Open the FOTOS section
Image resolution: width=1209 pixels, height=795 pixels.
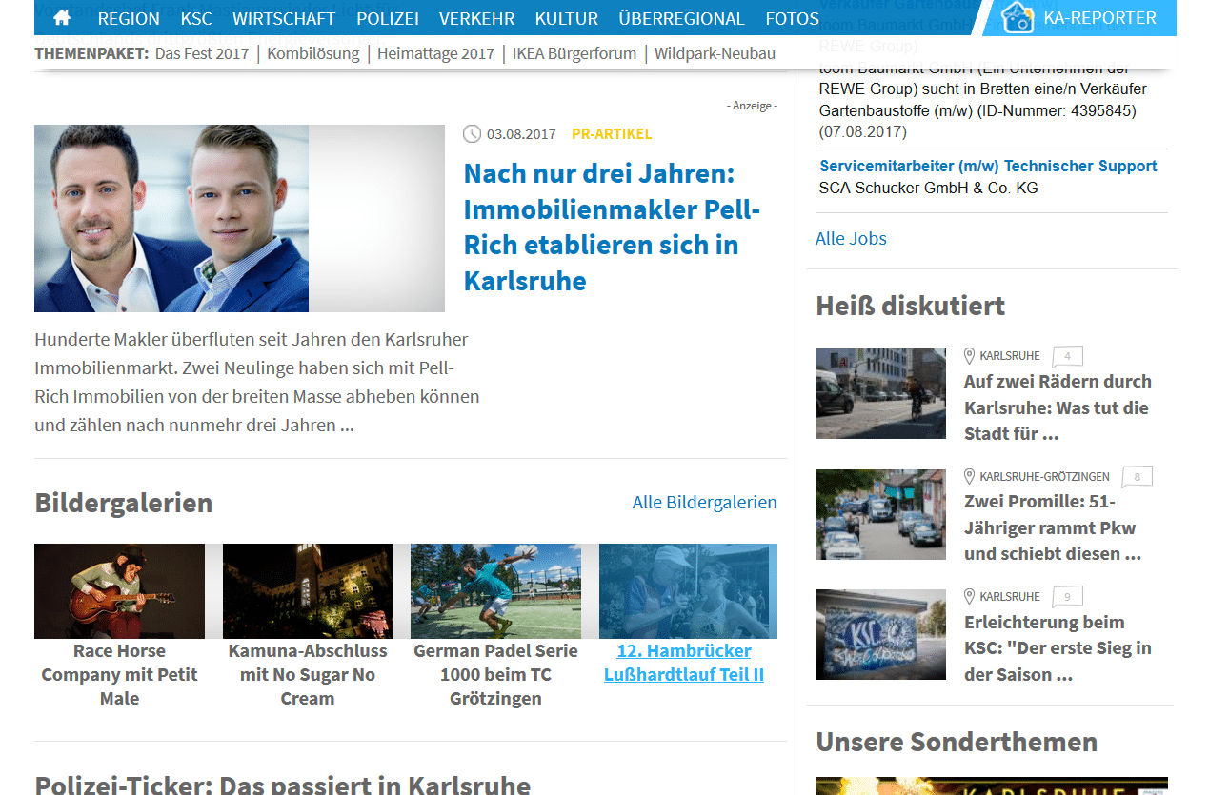click(792, 18)
